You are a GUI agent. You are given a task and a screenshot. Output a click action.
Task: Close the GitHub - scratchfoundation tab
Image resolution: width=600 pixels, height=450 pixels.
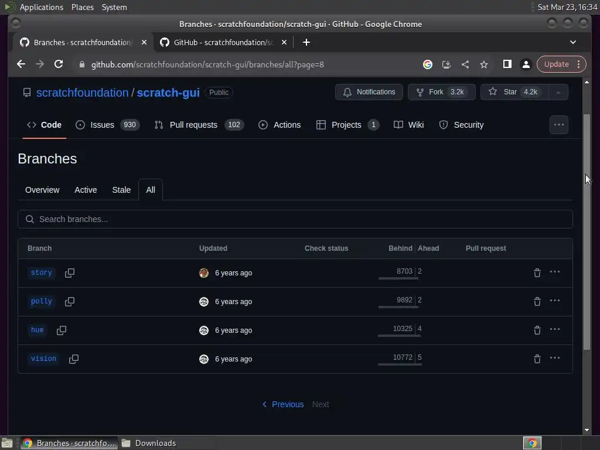coord(284,42)
